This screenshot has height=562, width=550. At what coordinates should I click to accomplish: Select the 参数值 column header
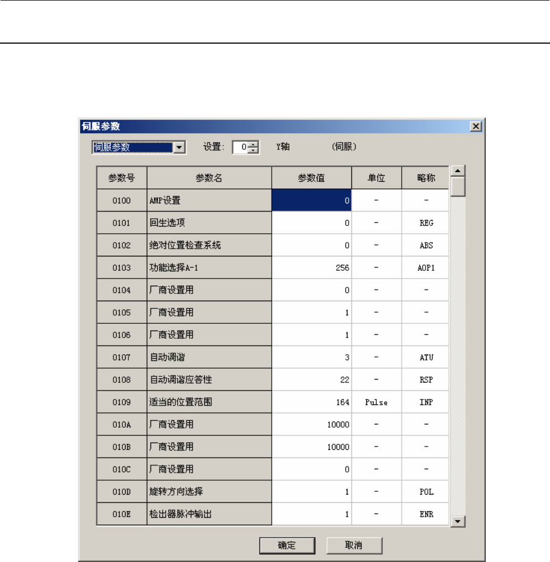[x=312, y=178]
